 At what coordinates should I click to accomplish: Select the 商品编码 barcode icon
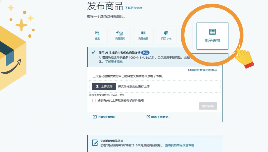click(x=143, y=32)
